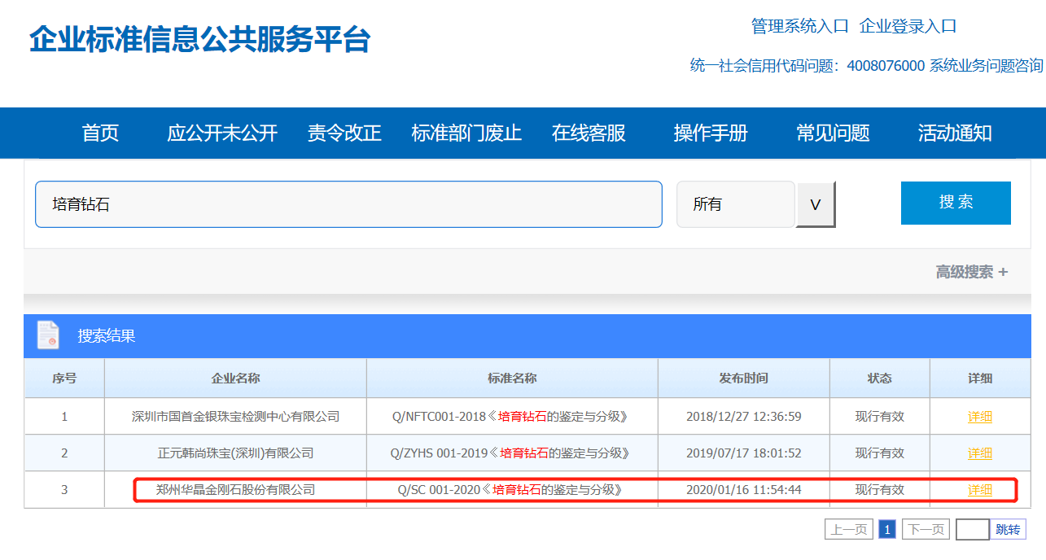Viewport: 1046px width, 560px height.
Task: Focus the search box containing 培育钻石
Action: click(x=348, y=204)
